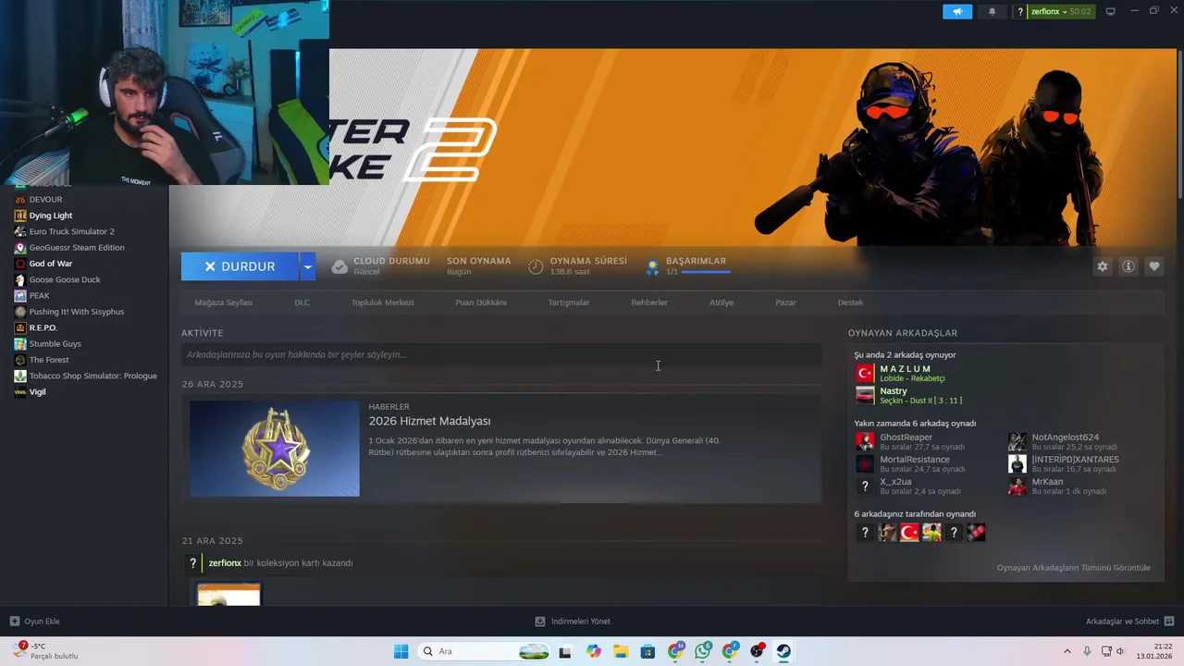1184x666 pixels.
Task: Open the Mağaza Sayfası tab
Action: pos(223,302)
